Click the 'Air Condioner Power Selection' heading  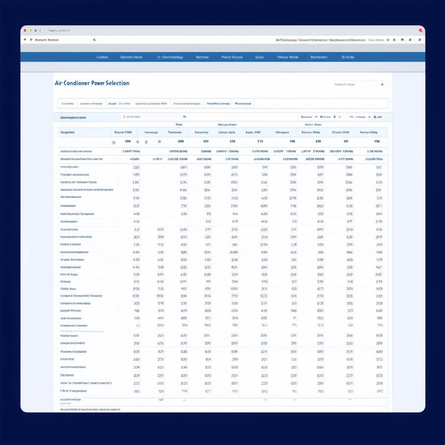click(x=92, y=83)
